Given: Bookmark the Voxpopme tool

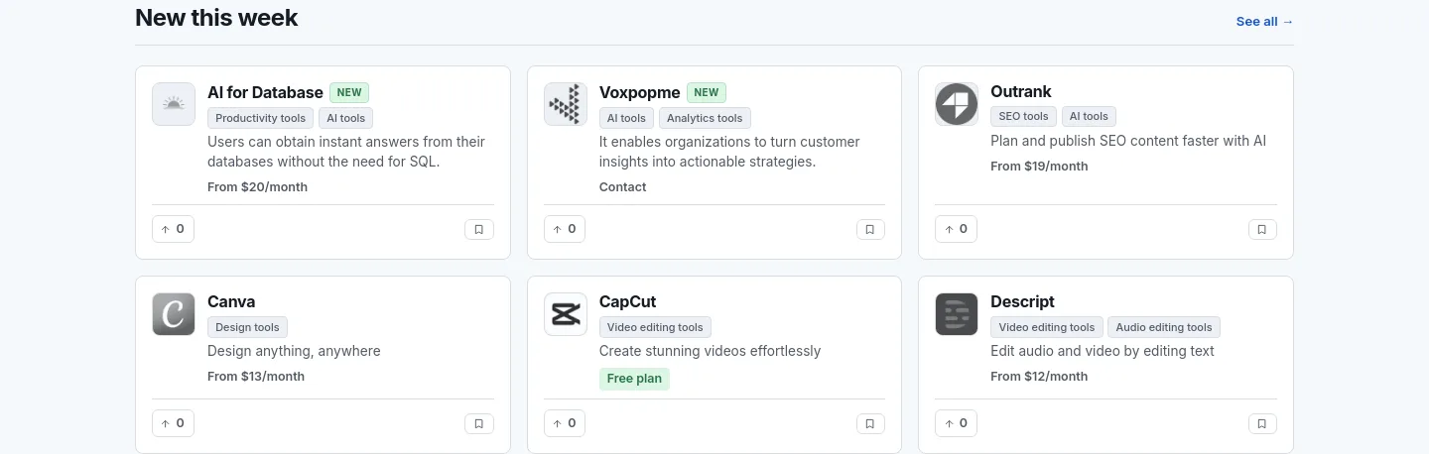Looking at the screenshot, I should pos(870,229).
